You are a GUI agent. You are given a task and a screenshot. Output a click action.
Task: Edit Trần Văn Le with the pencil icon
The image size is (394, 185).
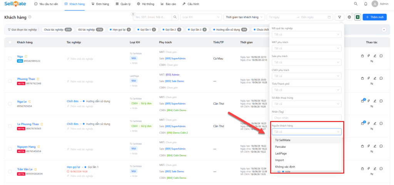pyautogui.click(x=375, y=169)
